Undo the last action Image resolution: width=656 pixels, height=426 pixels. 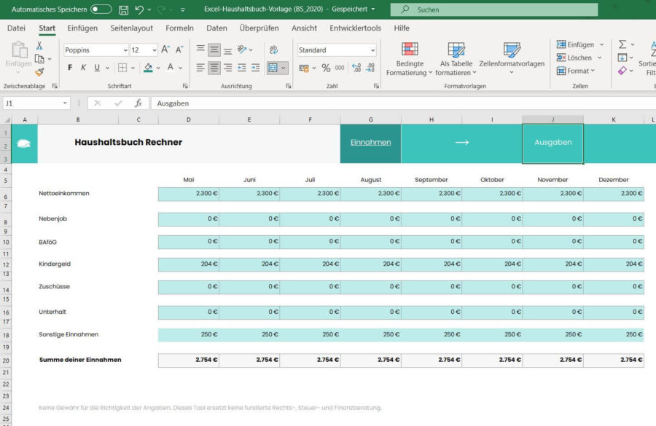pos(139,9)
